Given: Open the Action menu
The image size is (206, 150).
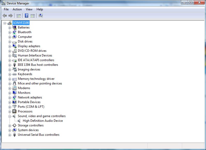Looking at the screenshot, I should pyautogui.click(x=17, y=9).
